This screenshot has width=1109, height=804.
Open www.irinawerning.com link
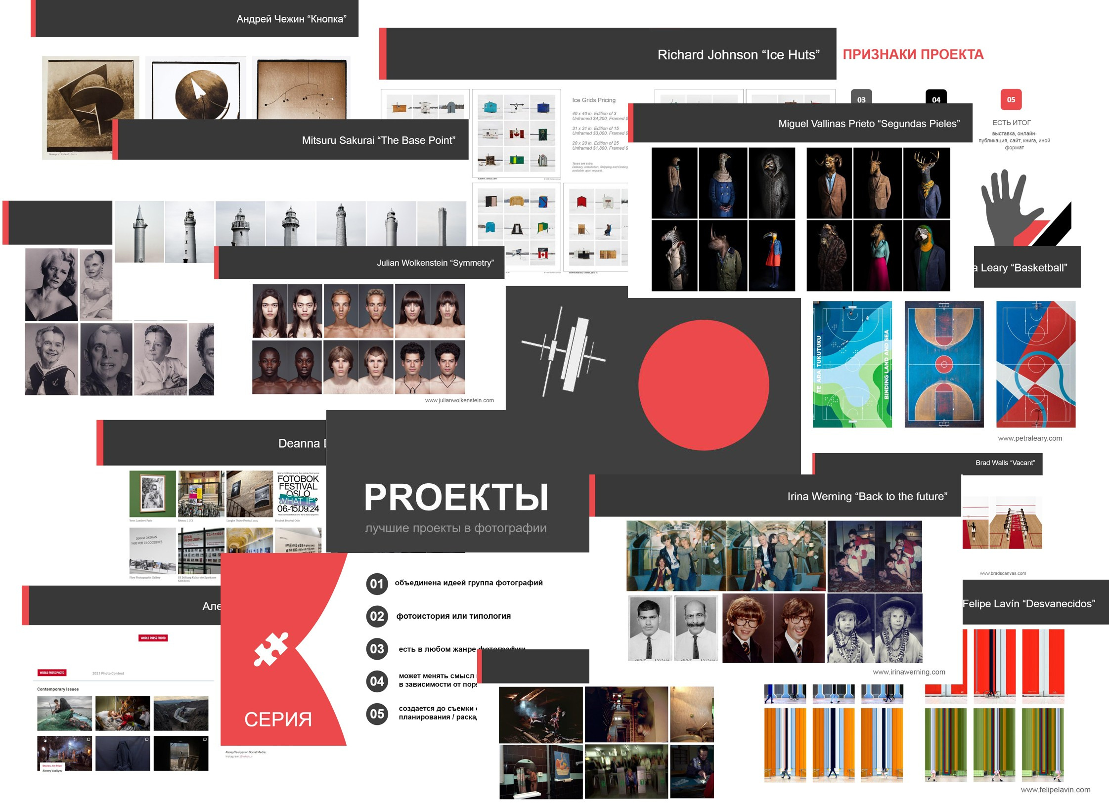tap(909, 672)
